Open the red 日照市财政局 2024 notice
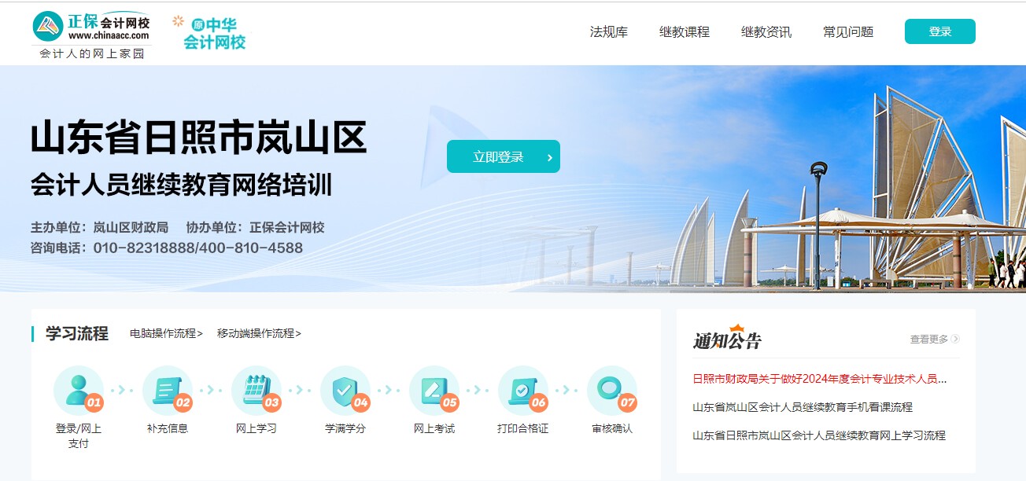Image resolution: width=1026 pixels, height=481 pixels. coord(819,379)
